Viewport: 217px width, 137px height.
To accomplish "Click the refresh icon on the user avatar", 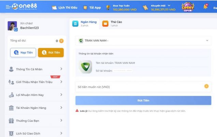I will [x=16, y=30].
